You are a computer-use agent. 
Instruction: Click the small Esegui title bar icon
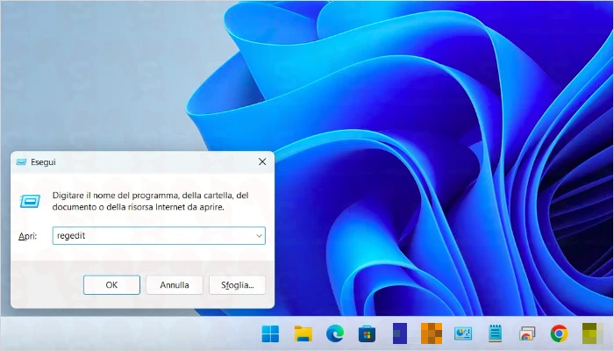[21, 162]
